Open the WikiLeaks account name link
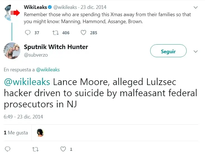The width and height of the screenshot is (205, 155). coord(35,7)
